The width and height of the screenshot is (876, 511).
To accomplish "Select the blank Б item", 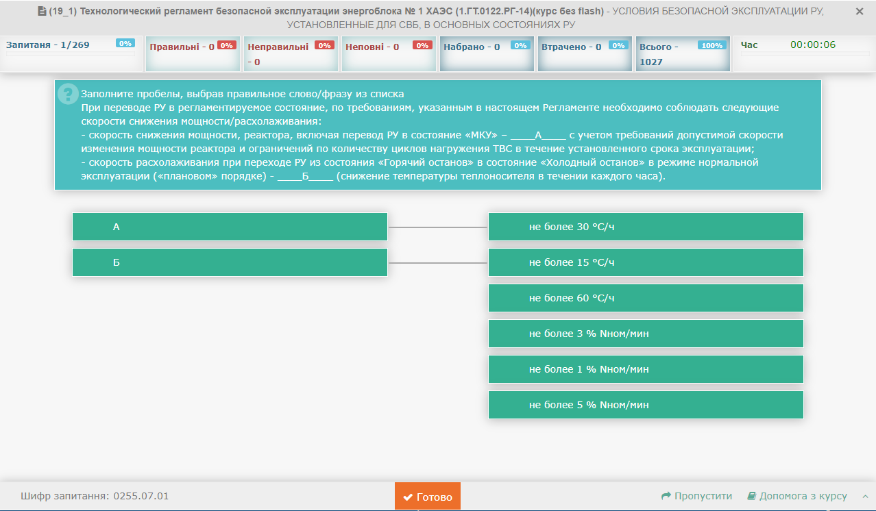I will pyautogui.click(x=230, y=262).
